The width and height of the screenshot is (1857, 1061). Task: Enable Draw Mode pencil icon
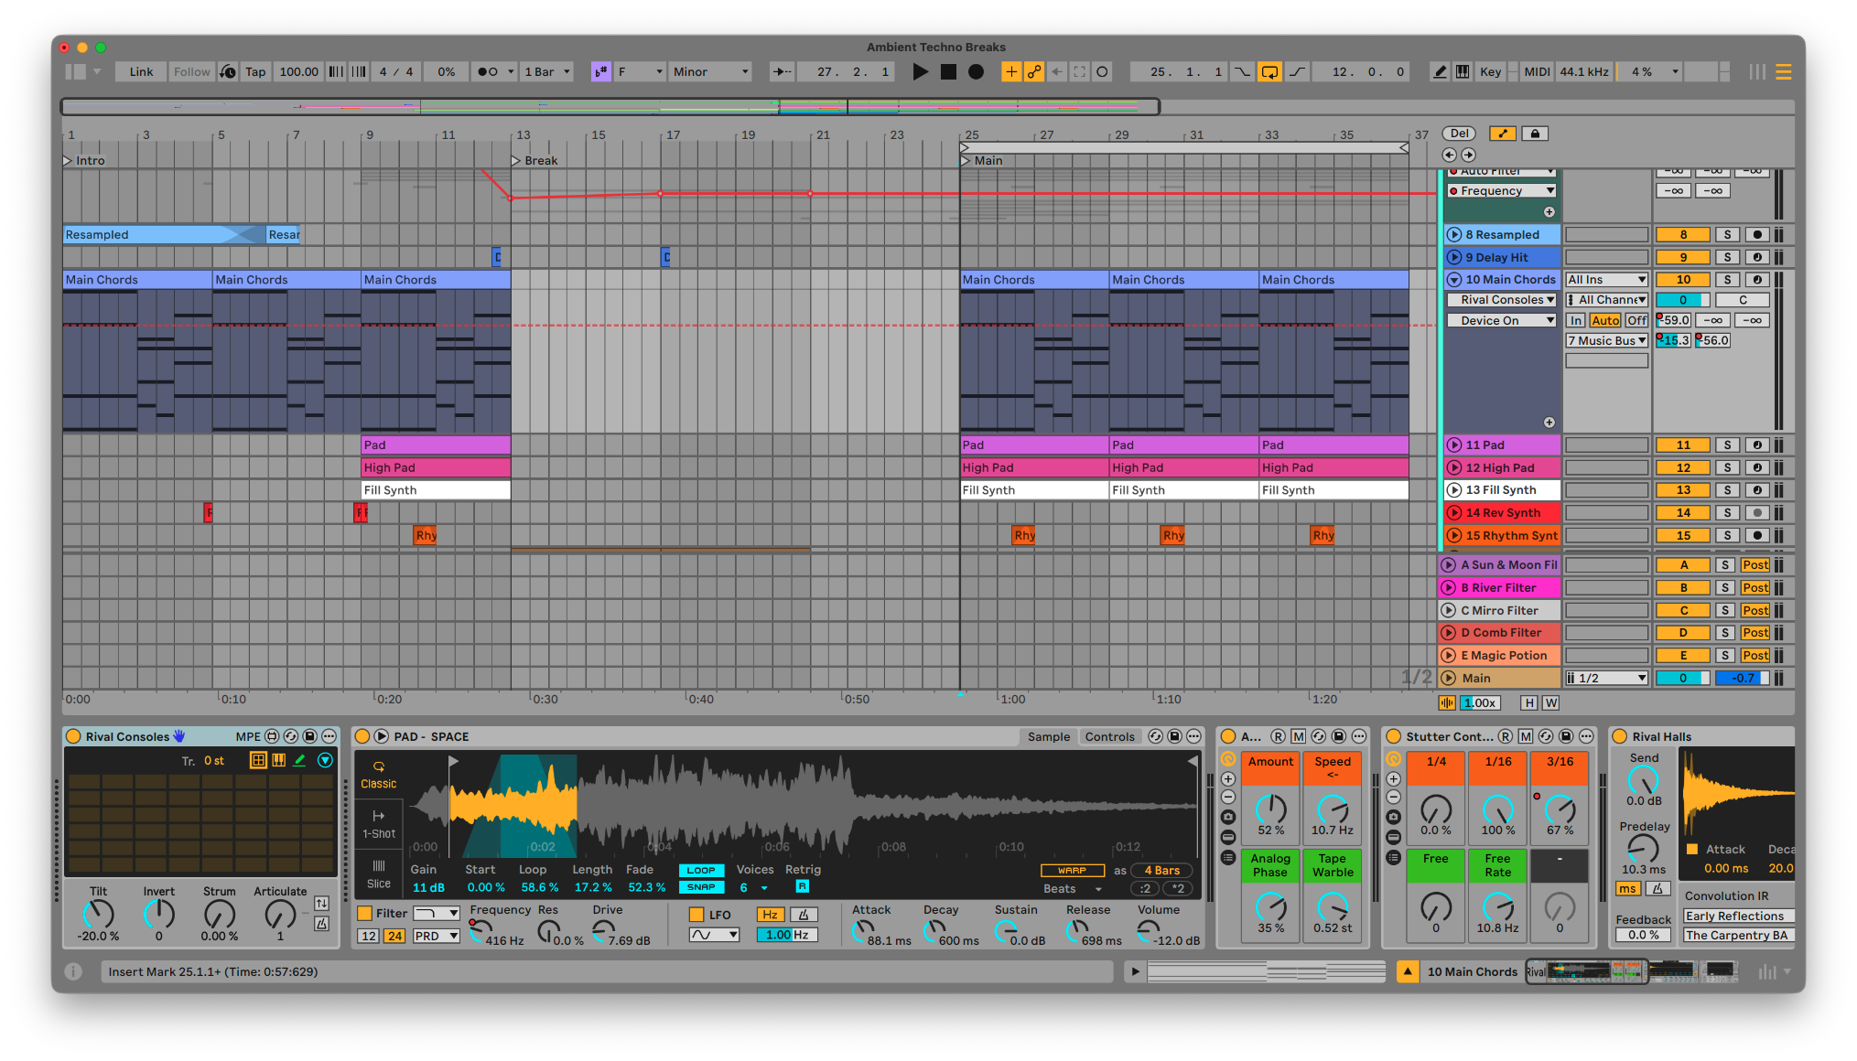[1440, 72]
